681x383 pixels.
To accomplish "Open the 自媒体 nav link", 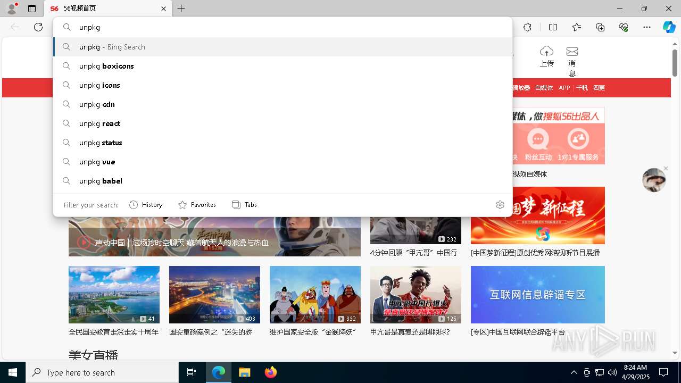I will (544, 88).
